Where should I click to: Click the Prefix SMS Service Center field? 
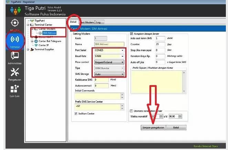click(98, 107)
